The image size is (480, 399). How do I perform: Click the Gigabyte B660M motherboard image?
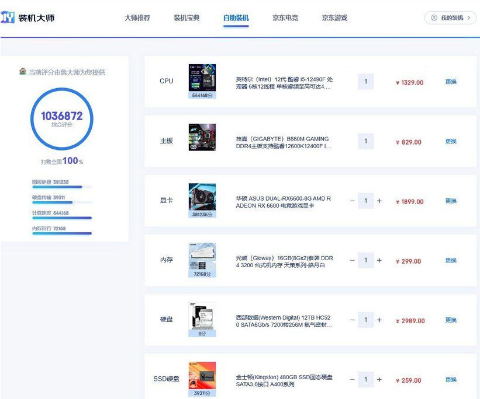[x=202, y=138]
